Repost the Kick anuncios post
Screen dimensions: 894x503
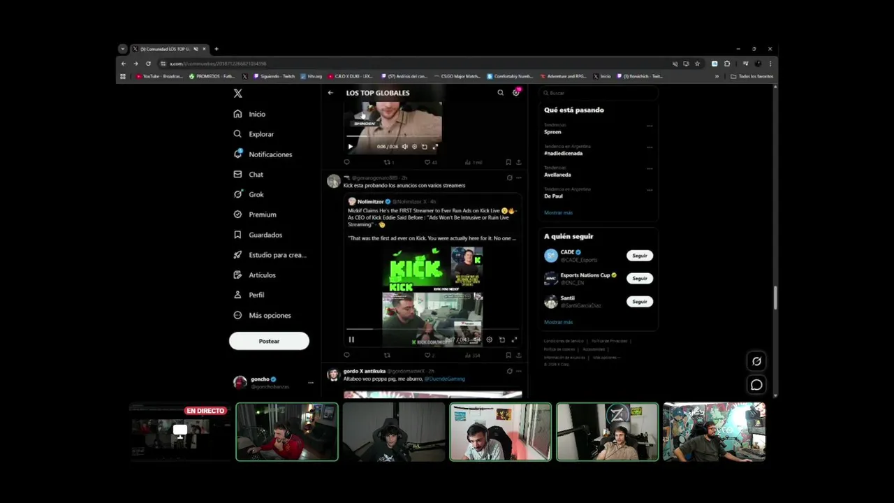[x=388, y=355]
